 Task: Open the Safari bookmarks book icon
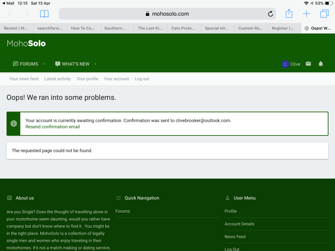point(44,14)
